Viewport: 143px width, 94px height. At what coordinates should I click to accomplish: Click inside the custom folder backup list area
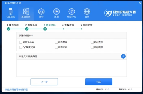click(x=71, y=68)
